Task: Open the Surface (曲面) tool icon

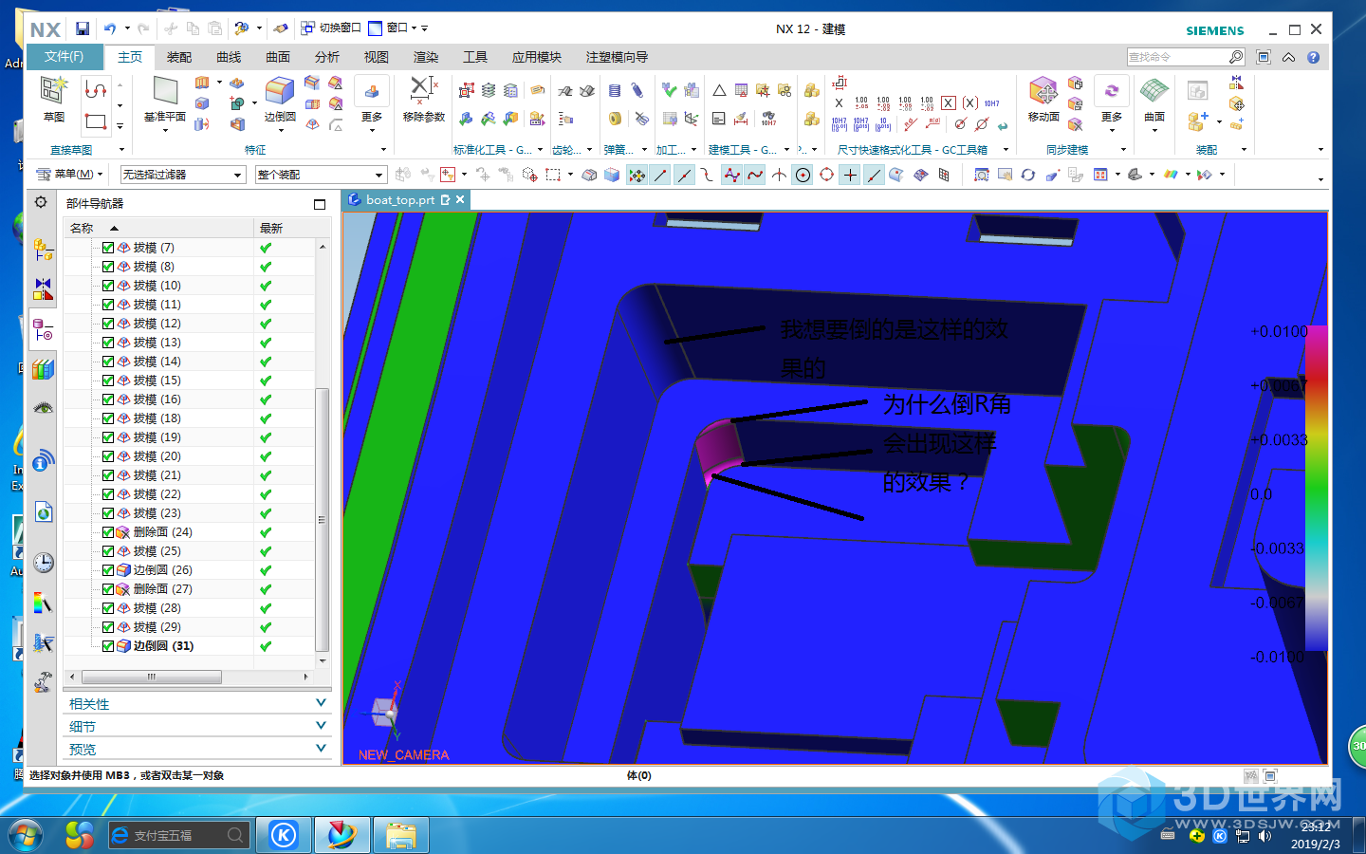Action: click(x=1154, y=92)
